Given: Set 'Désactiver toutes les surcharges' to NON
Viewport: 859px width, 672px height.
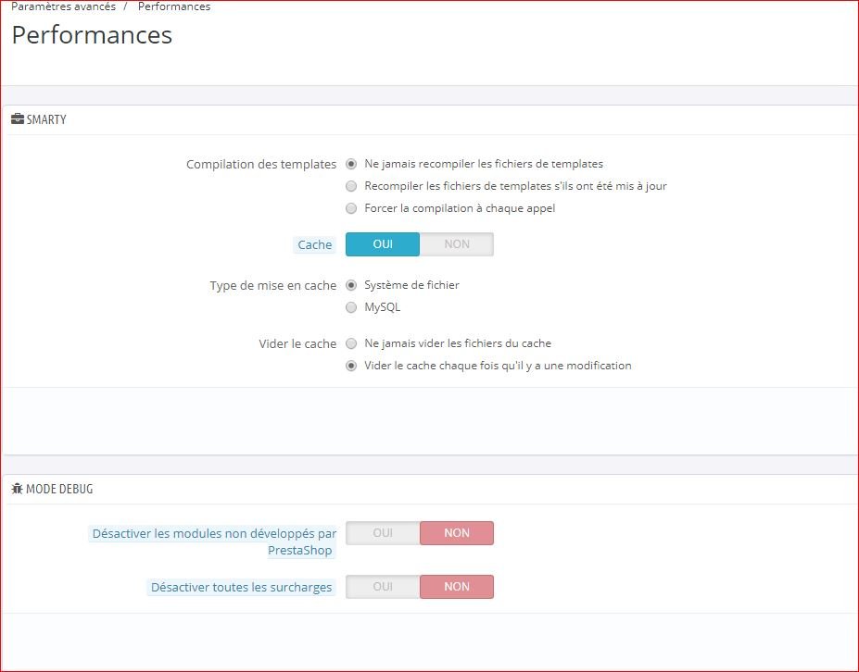Looking at the screenshot, I should (x=456, y=587).
